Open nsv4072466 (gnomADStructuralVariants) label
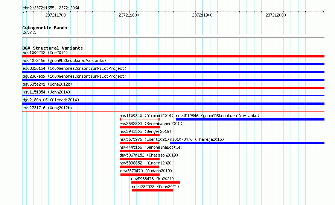Viewport: 335px width, 205px height. click(64, 60)
